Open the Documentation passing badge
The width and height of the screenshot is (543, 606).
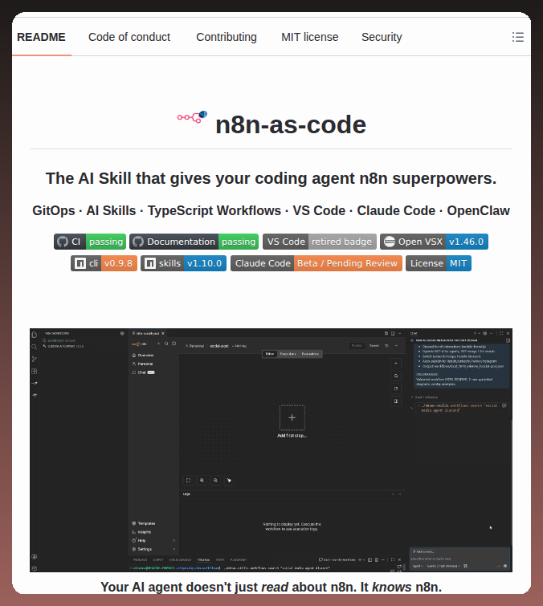pyautogui.click(x=194, y=242)
